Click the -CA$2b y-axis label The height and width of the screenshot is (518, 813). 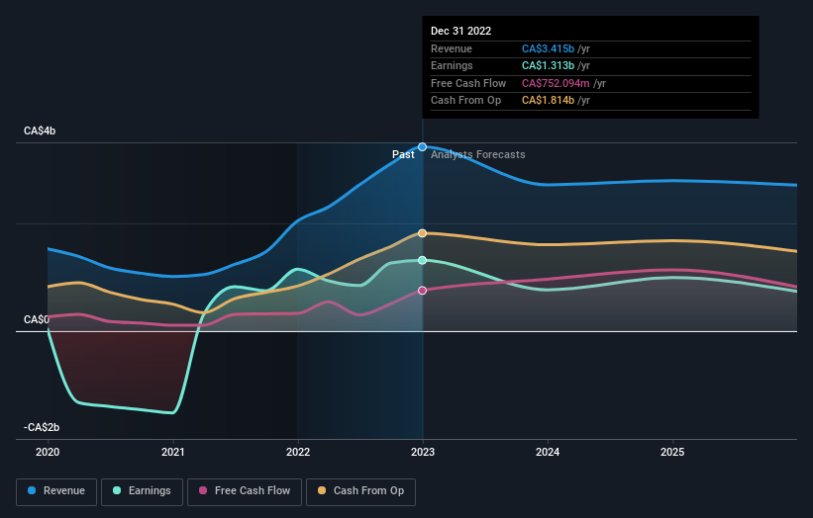click(42, 427)
